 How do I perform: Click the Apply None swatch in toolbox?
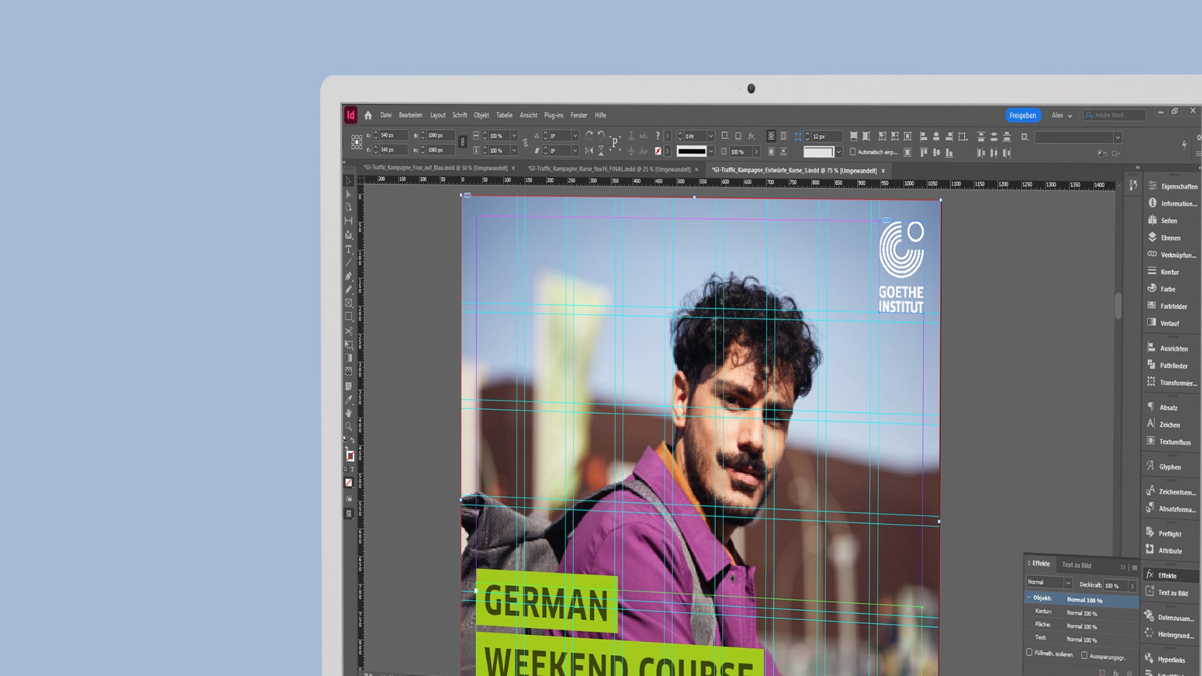[349, 483]
